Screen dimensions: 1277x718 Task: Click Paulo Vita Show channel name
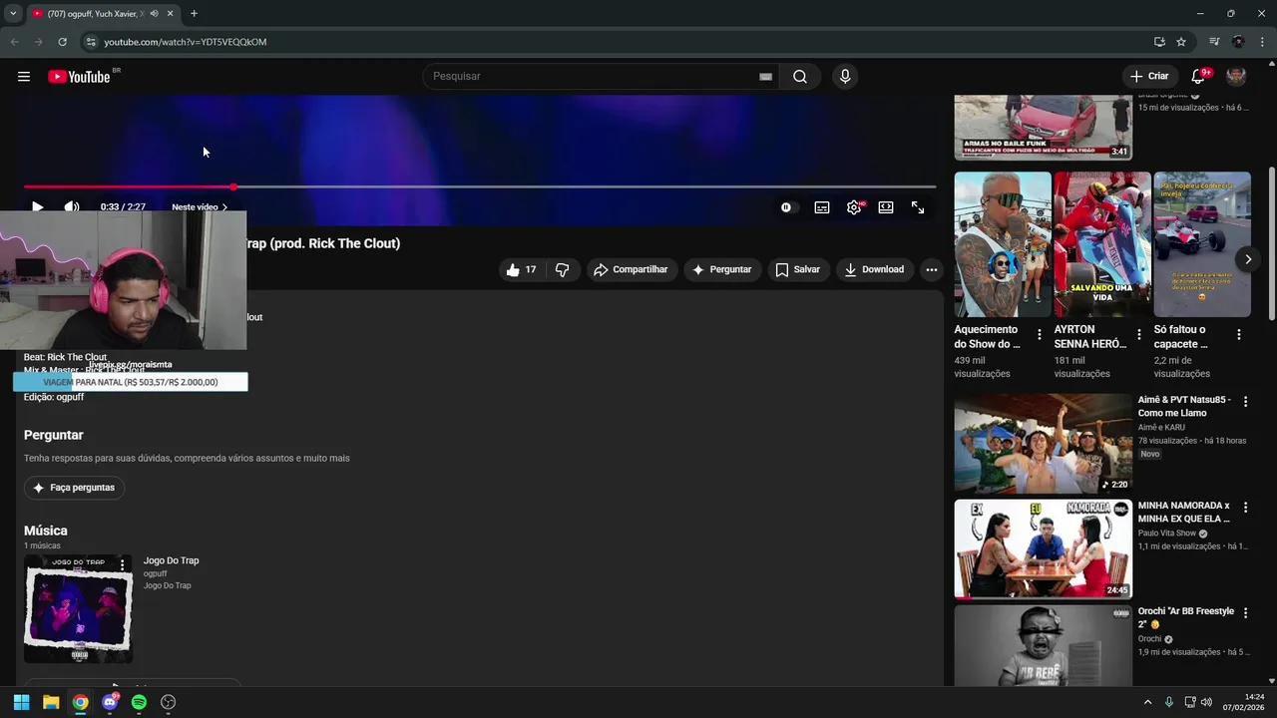click(1167, 534)
